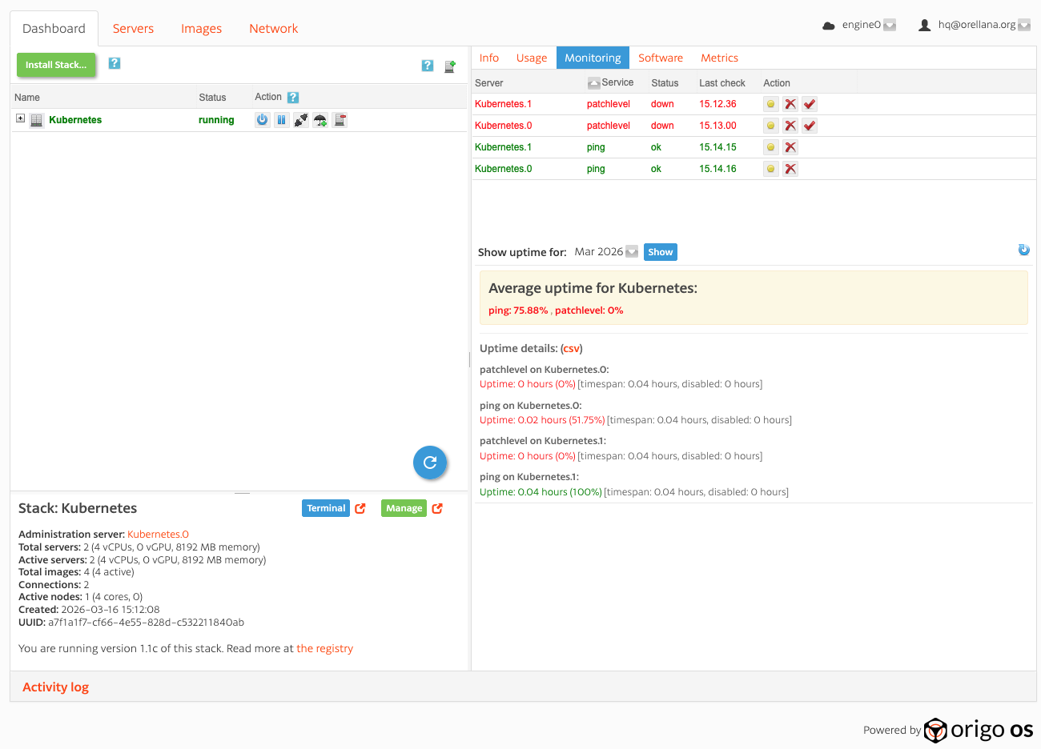Expand the Kubernetes stack tree row
Viewport: 1041px width, 749px height.
(x=20, y=118)
